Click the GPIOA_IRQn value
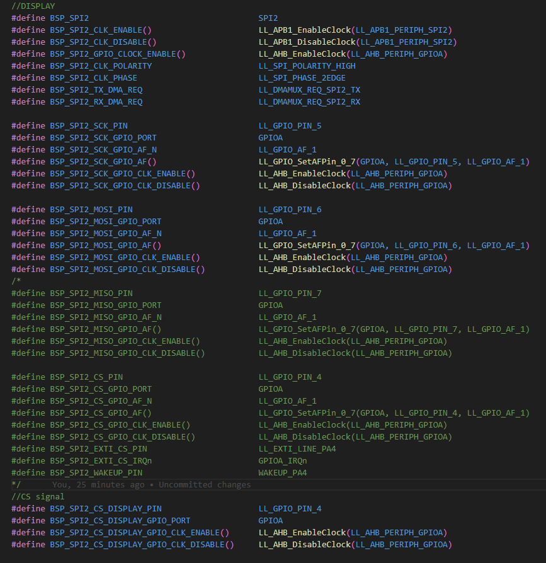The height and width of the screenshot is (563, 546). (x=283, y=461)
